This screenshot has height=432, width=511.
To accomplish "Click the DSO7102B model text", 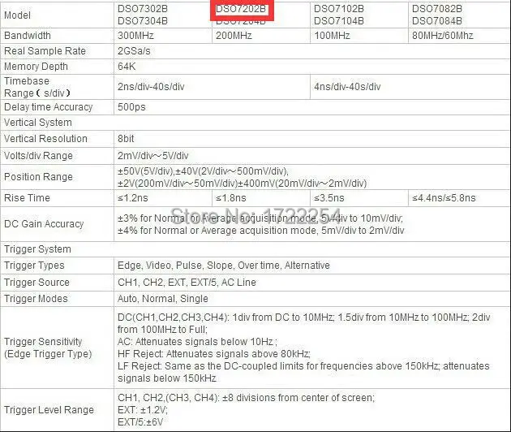I will (x=339, y=9).
